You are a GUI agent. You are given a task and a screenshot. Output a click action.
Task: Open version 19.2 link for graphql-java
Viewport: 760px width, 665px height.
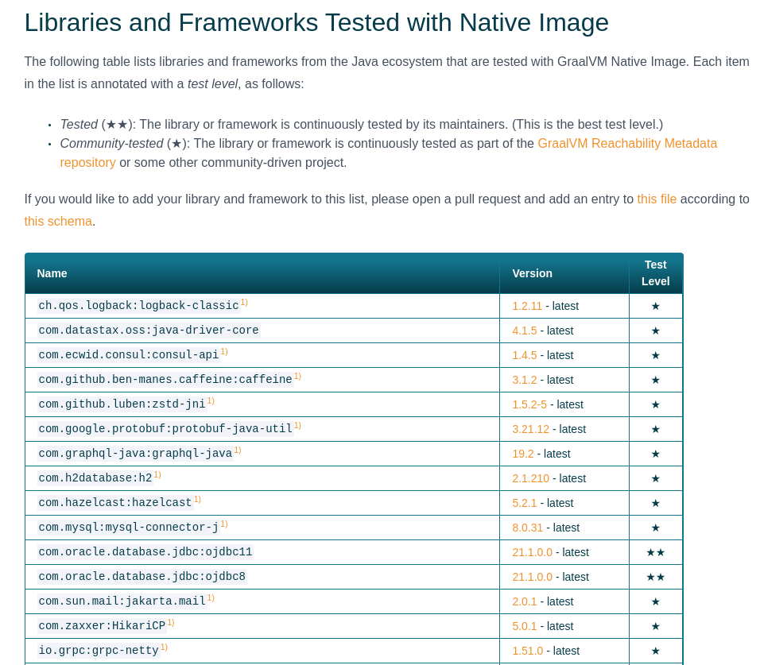pos(523,454)
